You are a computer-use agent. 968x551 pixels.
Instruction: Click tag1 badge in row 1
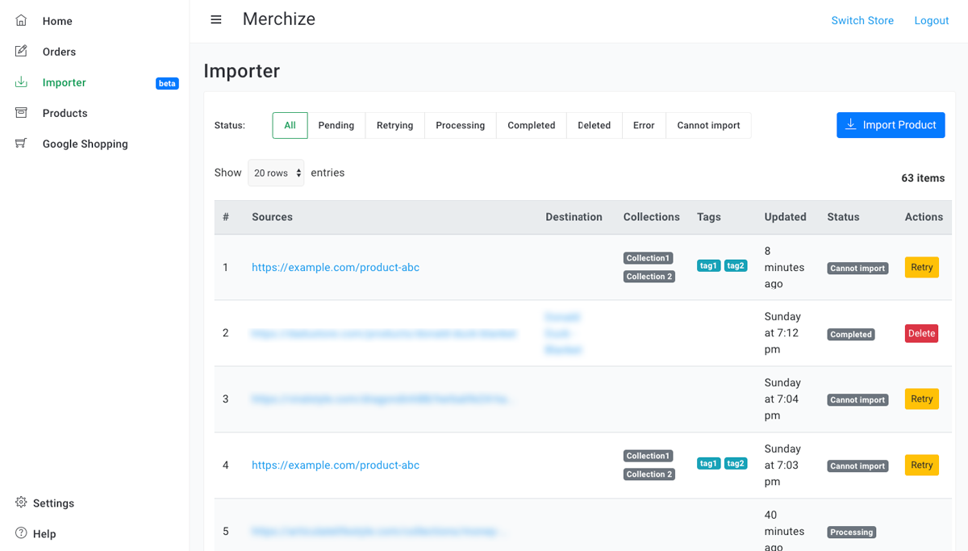click(x=709, y=265)
